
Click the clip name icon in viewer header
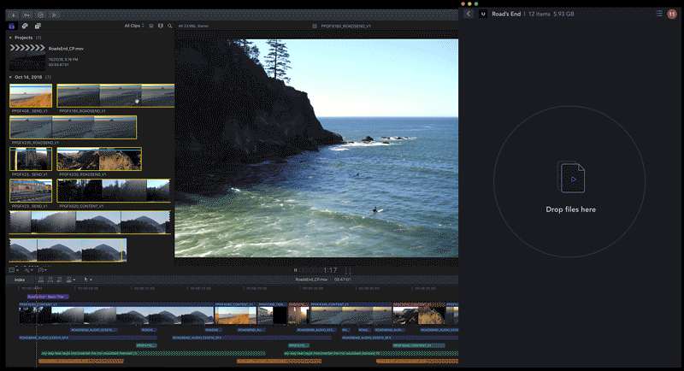(x=315, y=26)
